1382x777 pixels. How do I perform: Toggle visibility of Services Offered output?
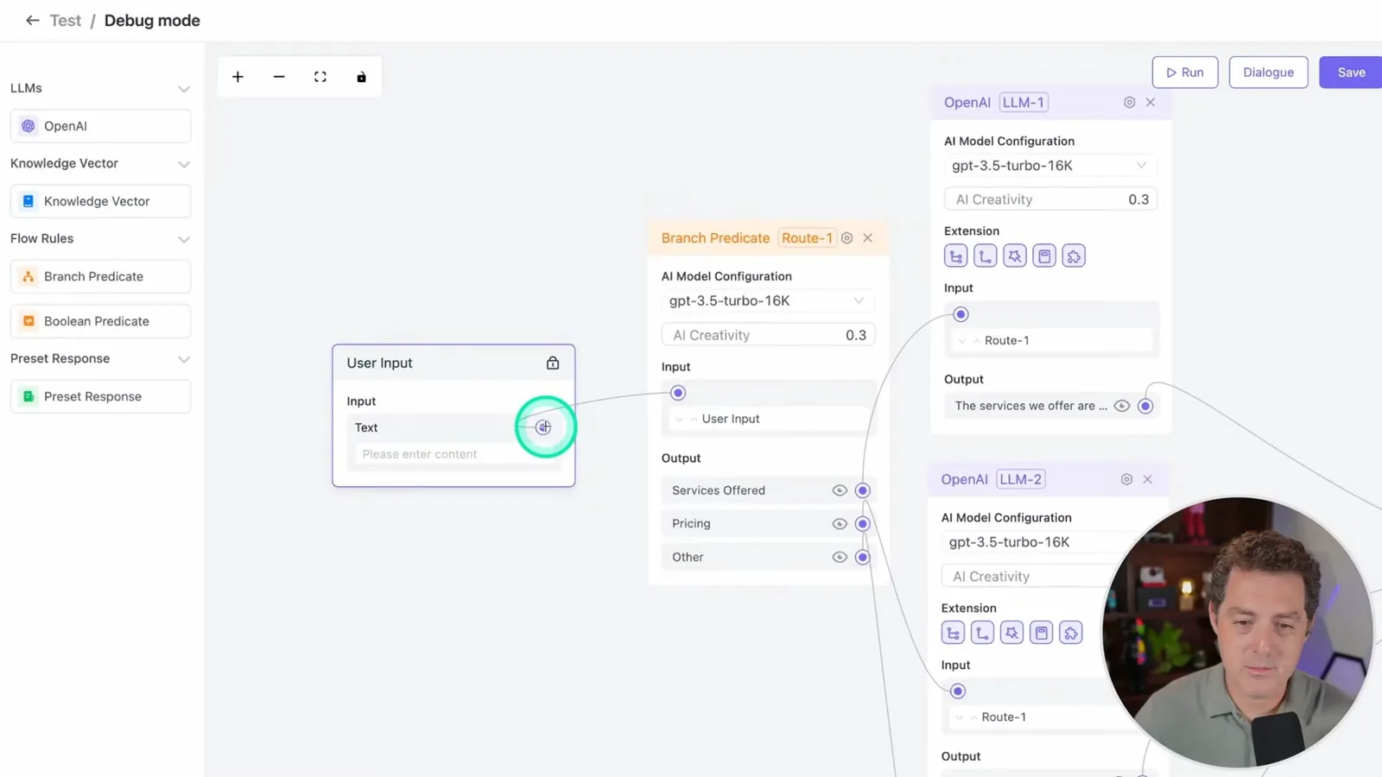point(840,490)
